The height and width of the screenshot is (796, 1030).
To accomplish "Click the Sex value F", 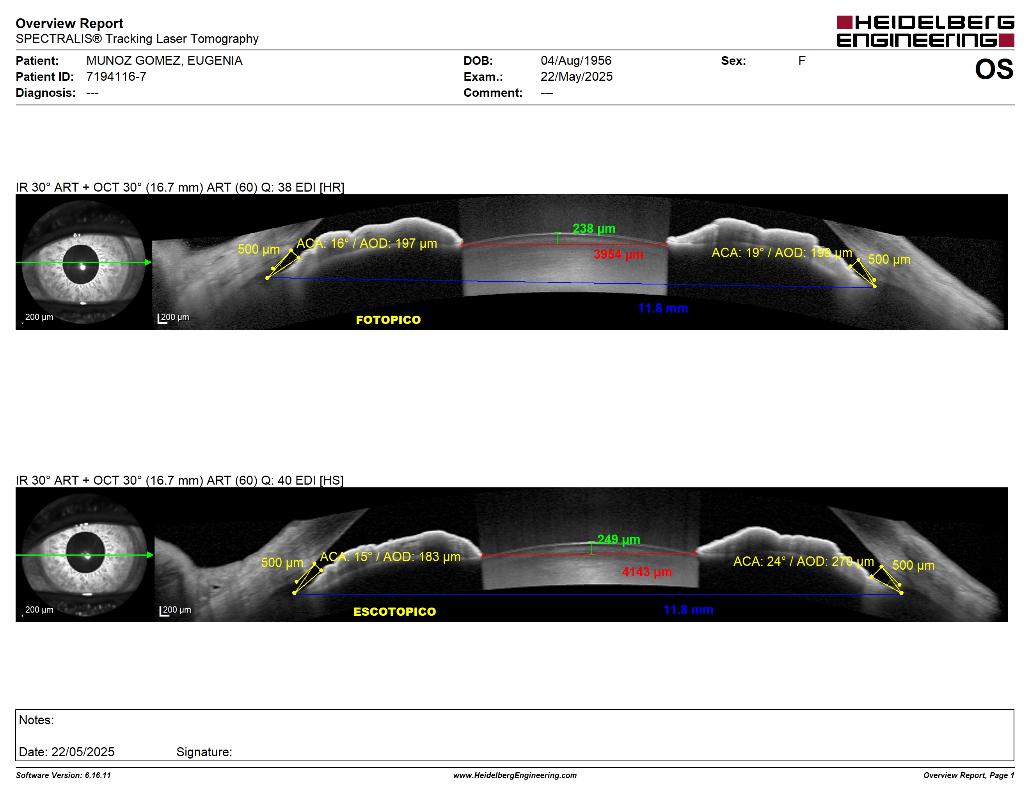I will pos(802,60).
